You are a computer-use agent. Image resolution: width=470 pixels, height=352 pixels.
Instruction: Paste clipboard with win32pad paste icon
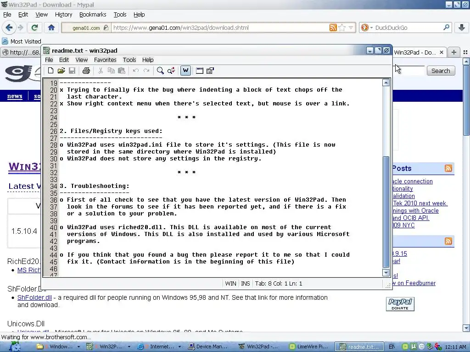(x=121, y=71)
